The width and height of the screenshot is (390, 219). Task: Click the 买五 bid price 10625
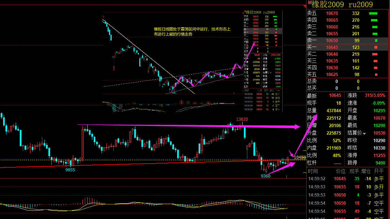332,74
